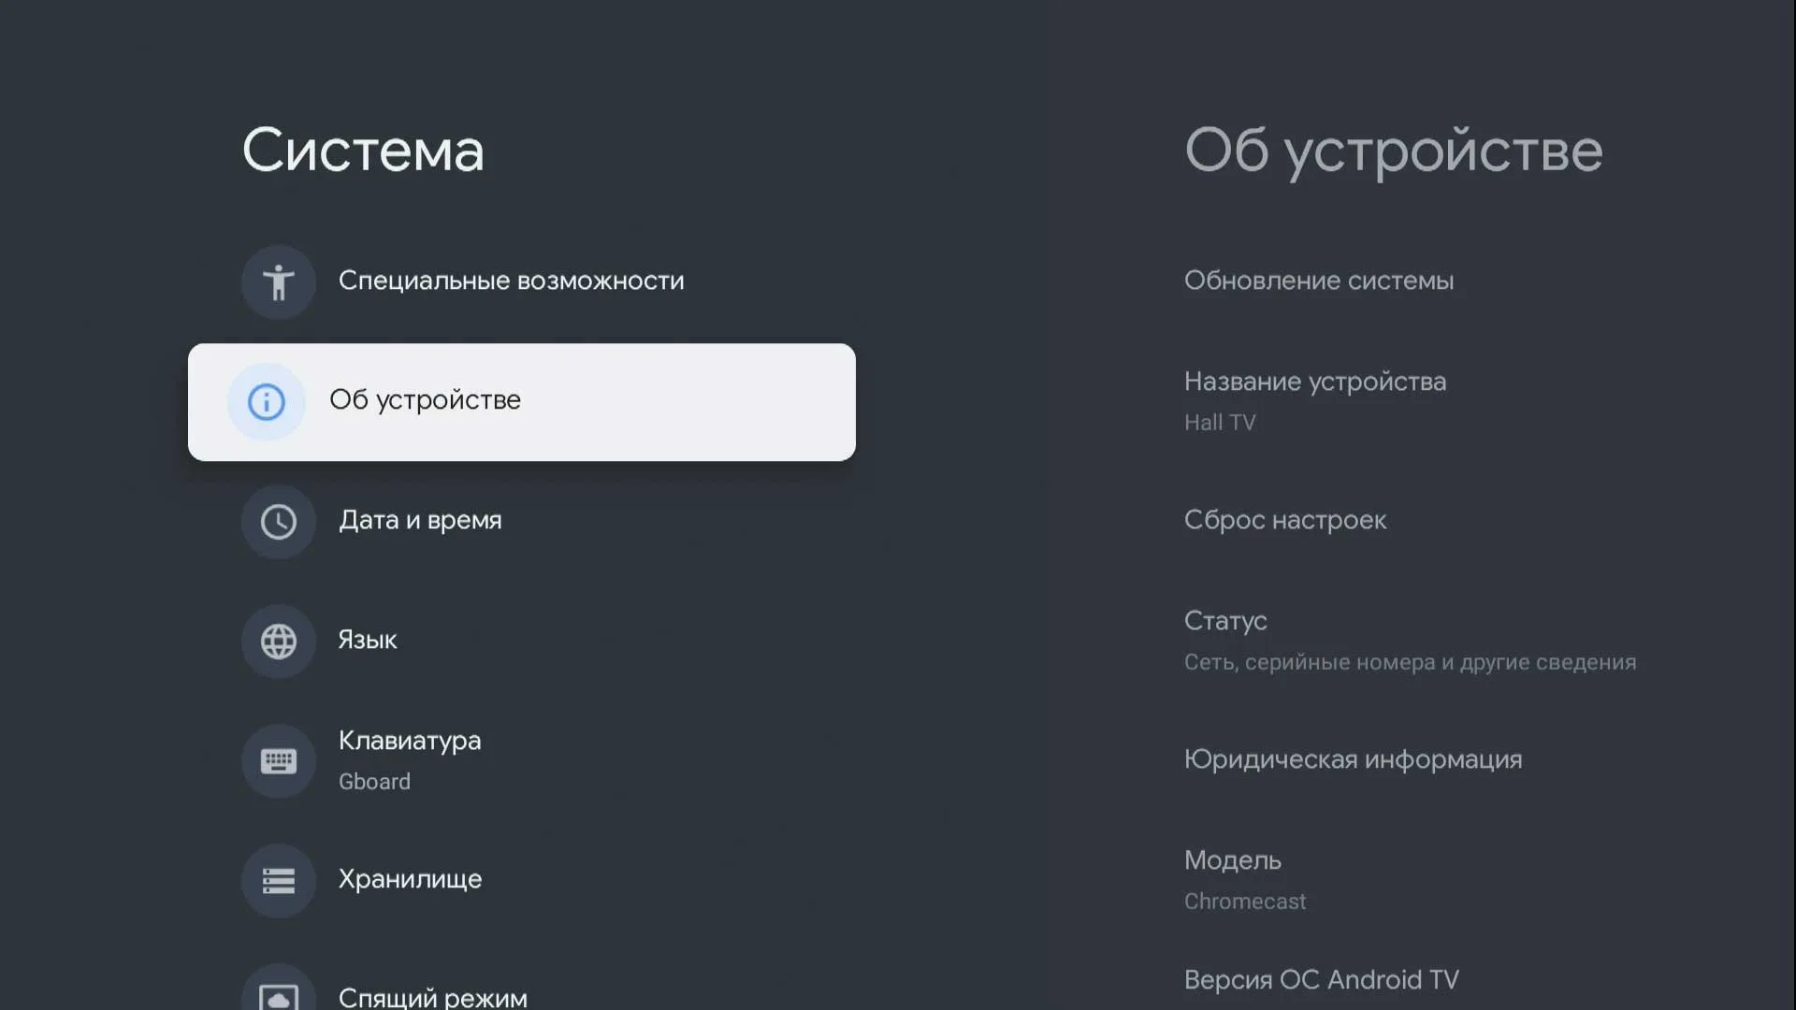
Task: Open Об устройстве via its highlighted row icon
Action: pos(267,402)
